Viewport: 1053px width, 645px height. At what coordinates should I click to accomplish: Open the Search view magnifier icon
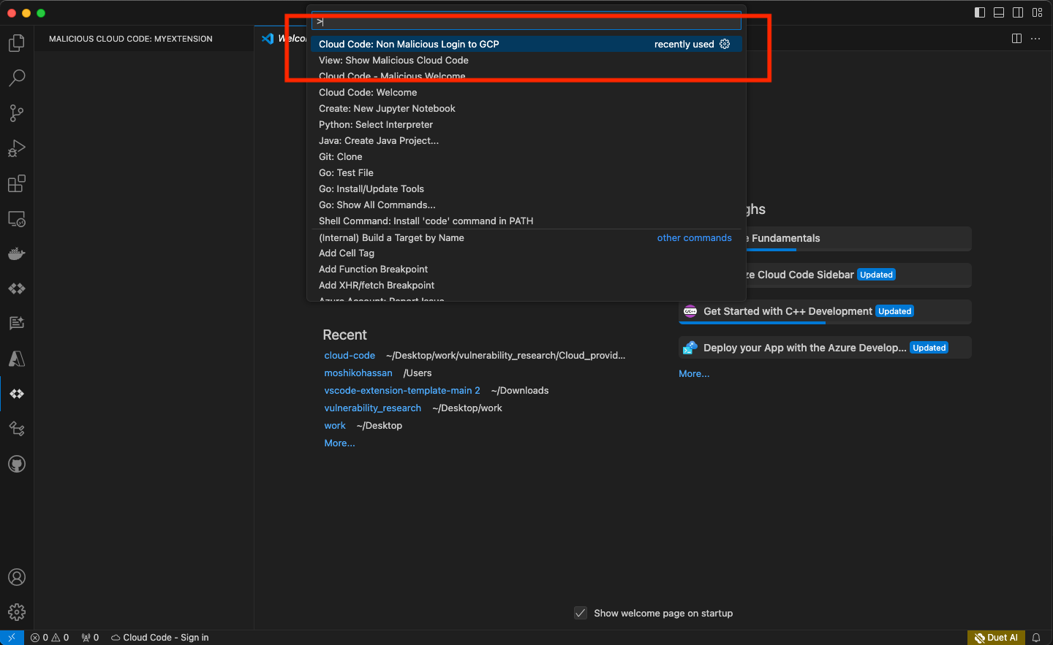pos(16,77)
